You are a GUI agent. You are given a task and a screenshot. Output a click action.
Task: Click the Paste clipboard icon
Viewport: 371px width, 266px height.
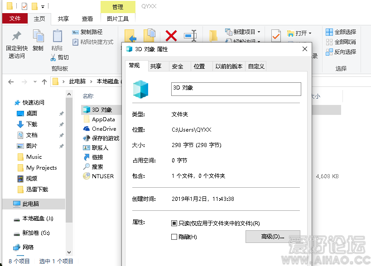pyautogui.click(x=57, y=36)
